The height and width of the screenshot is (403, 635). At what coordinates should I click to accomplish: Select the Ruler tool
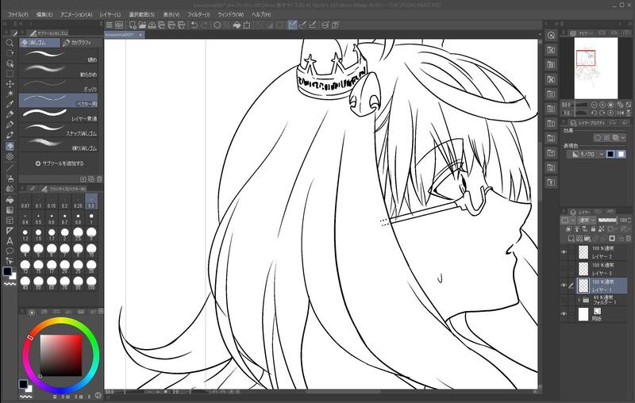[x=10, y=231]
